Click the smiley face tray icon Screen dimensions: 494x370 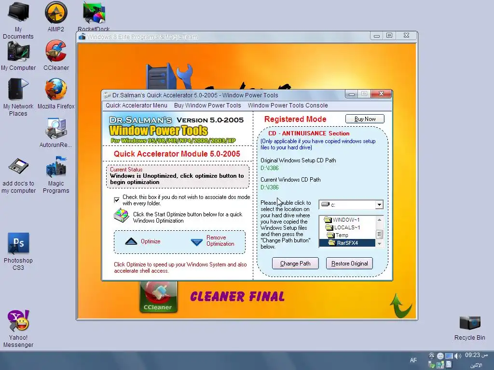(440, 356)
